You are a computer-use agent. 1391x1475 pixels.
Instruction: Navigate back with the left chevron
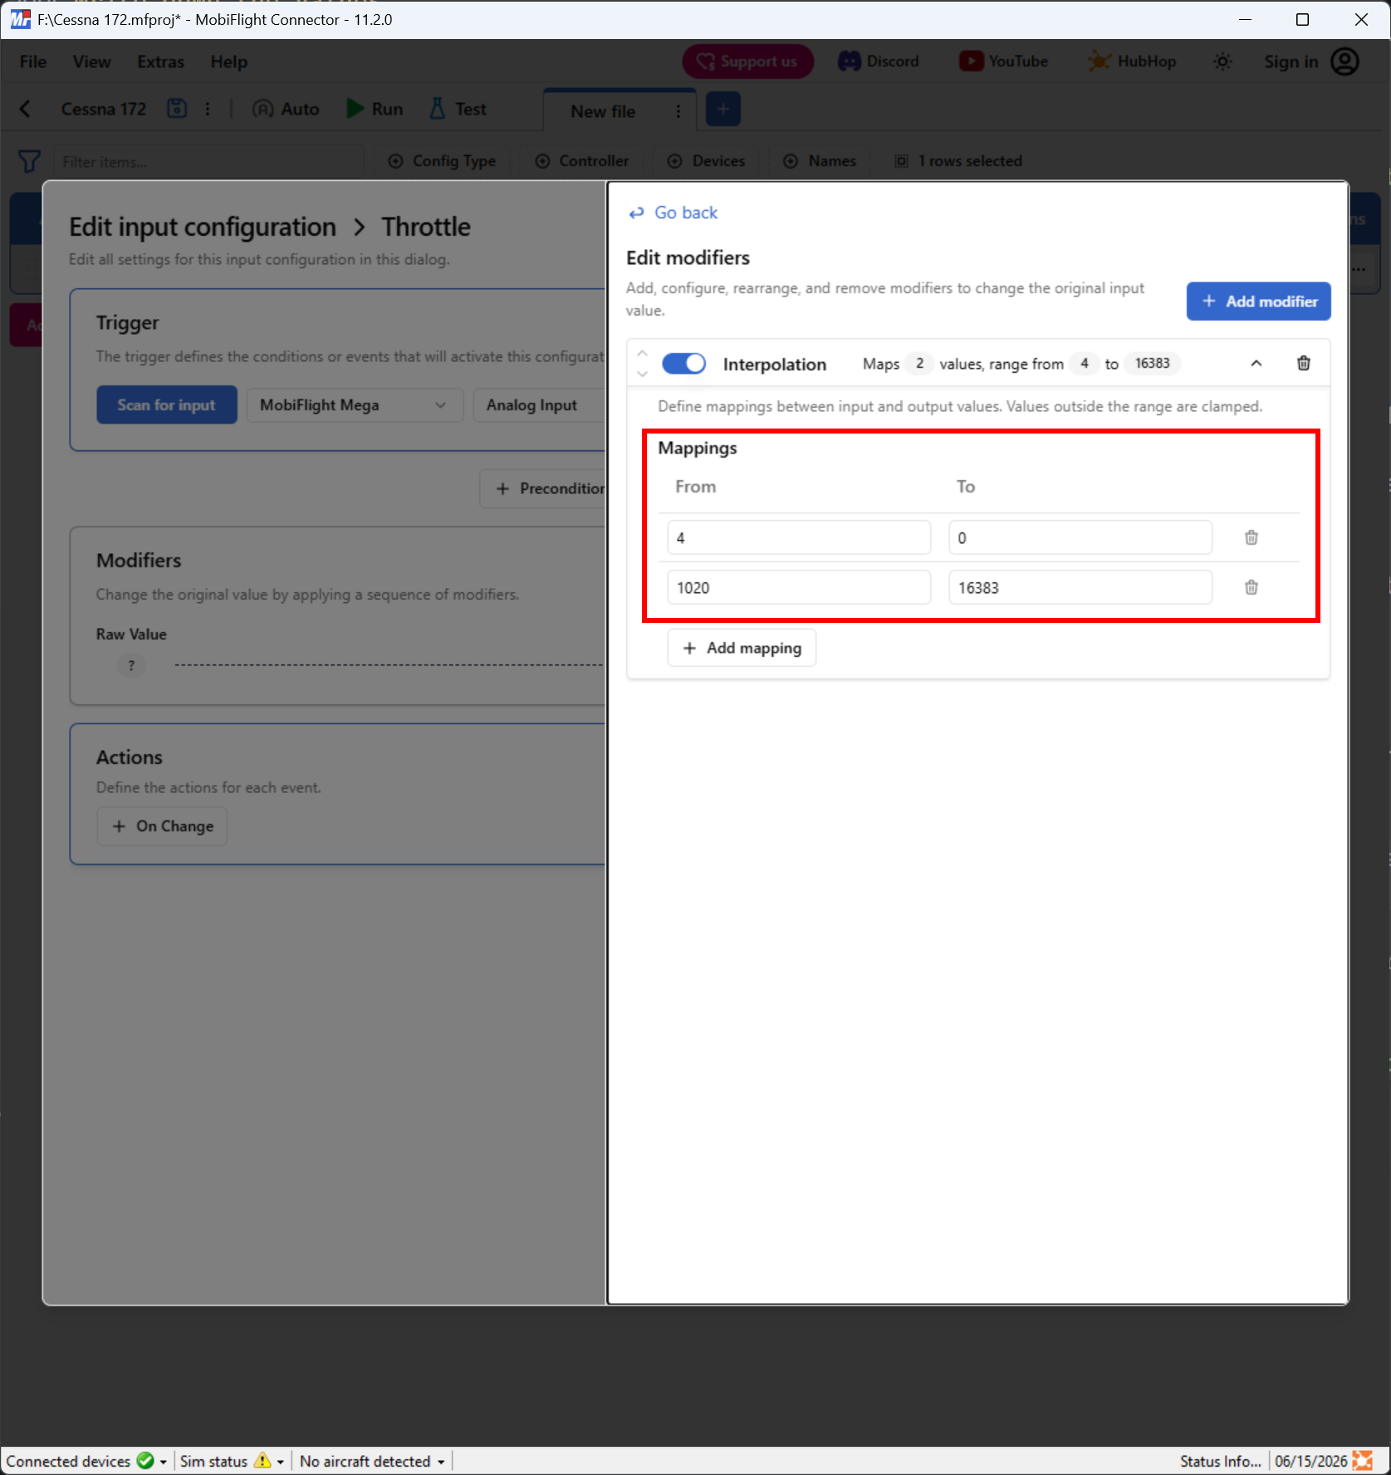[x=25, y=109]
